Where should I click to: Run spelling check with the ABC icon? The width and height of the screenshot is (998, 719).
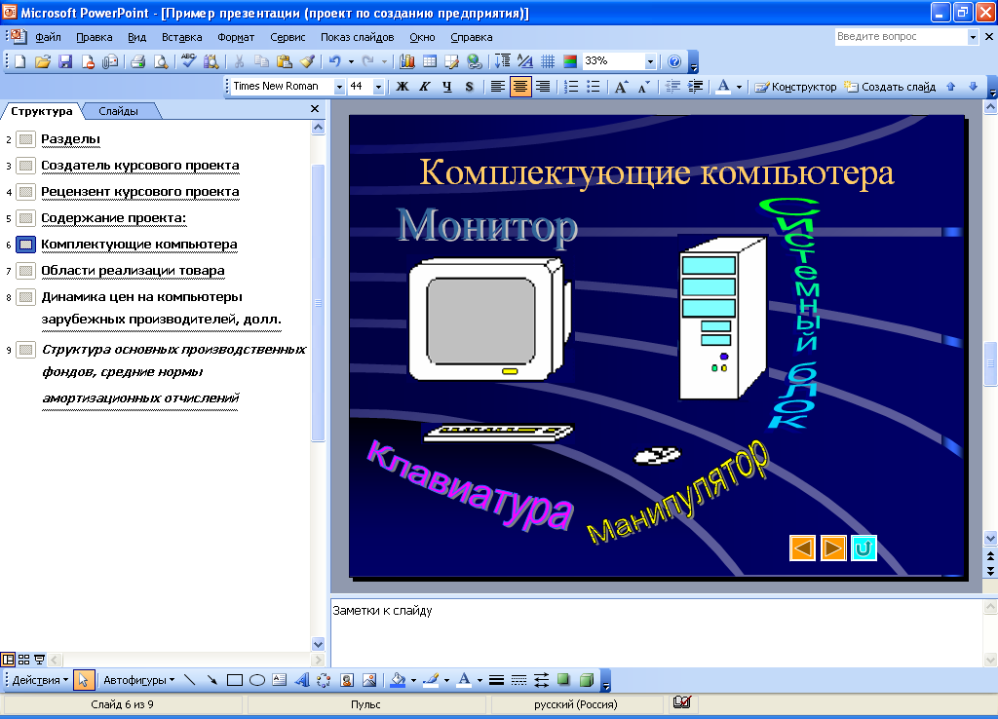[x=188, y=61]
